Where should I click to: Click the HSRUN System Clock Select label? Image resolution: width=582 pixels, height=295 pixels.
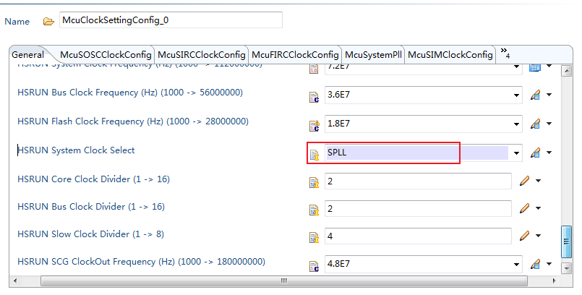coord(76,150)
